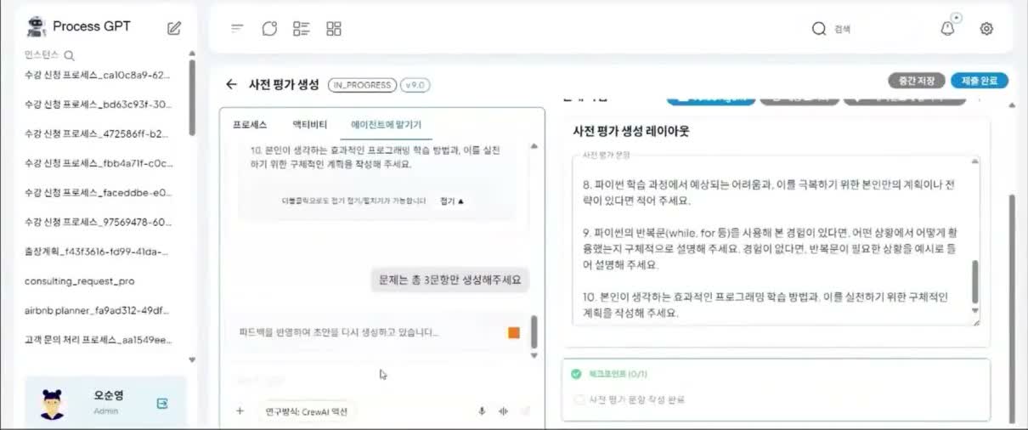
Task: Open the chat bubble icon in top toolbar
Action: point(269,29)
